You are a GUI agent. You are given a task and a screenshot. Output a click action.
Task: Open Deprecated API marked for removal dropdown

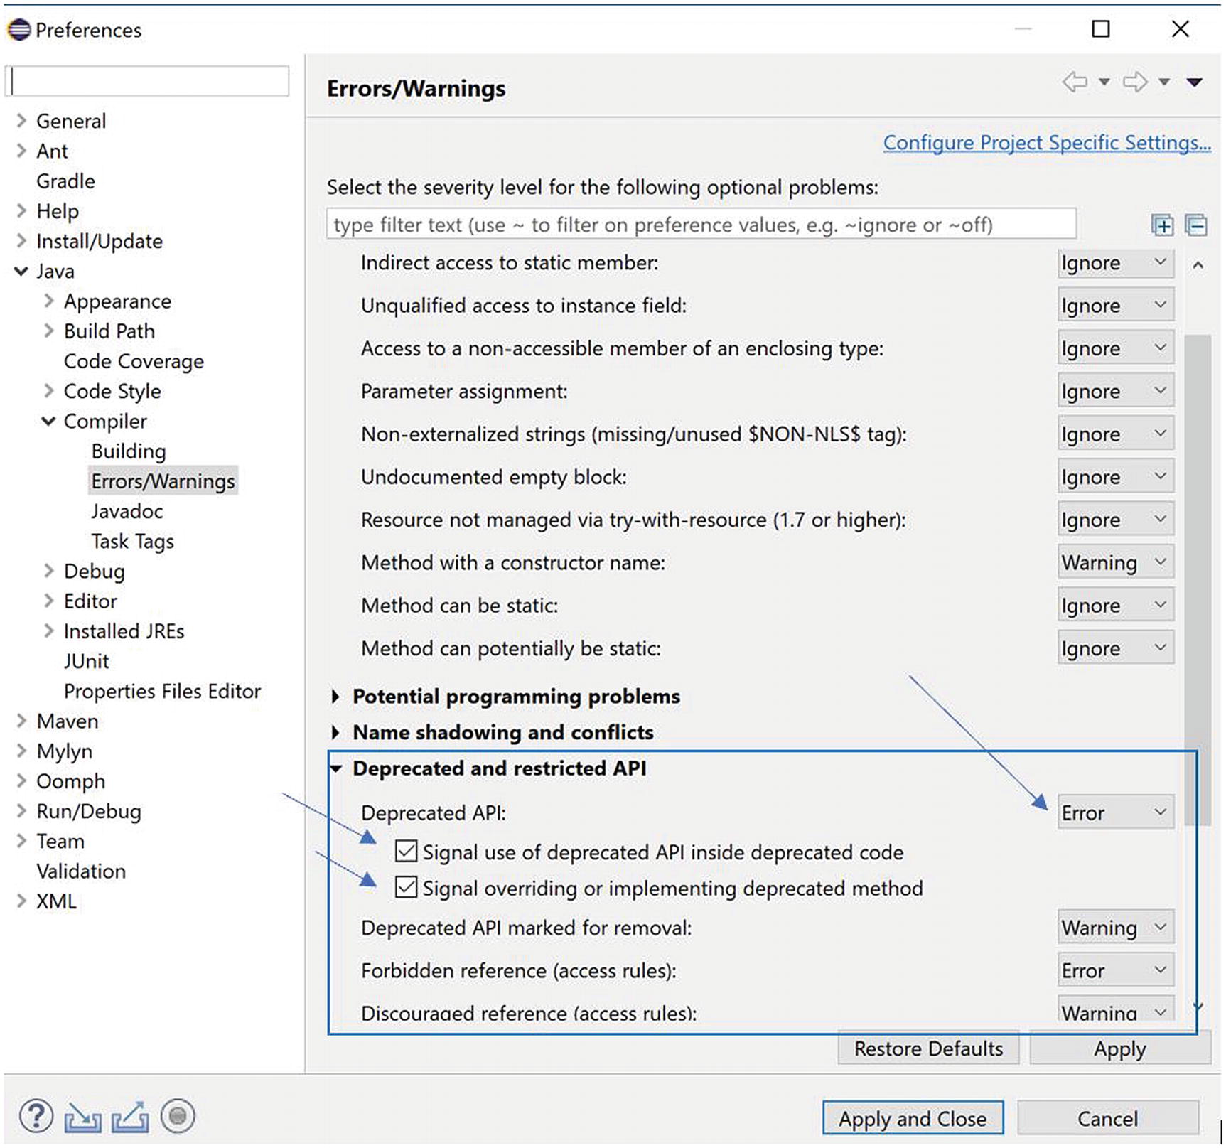(1115, 928)
